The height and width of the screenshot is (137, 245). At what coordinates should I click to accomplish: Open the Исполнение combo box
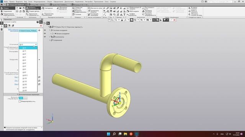(x=28, y=45)
